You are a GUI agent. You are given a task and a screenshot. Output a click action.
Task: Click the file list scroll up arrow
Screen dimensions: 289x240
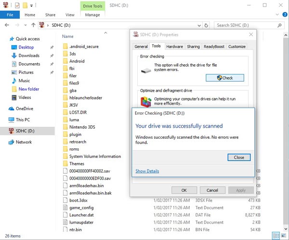pyautogui.click(x=286, y=35)
